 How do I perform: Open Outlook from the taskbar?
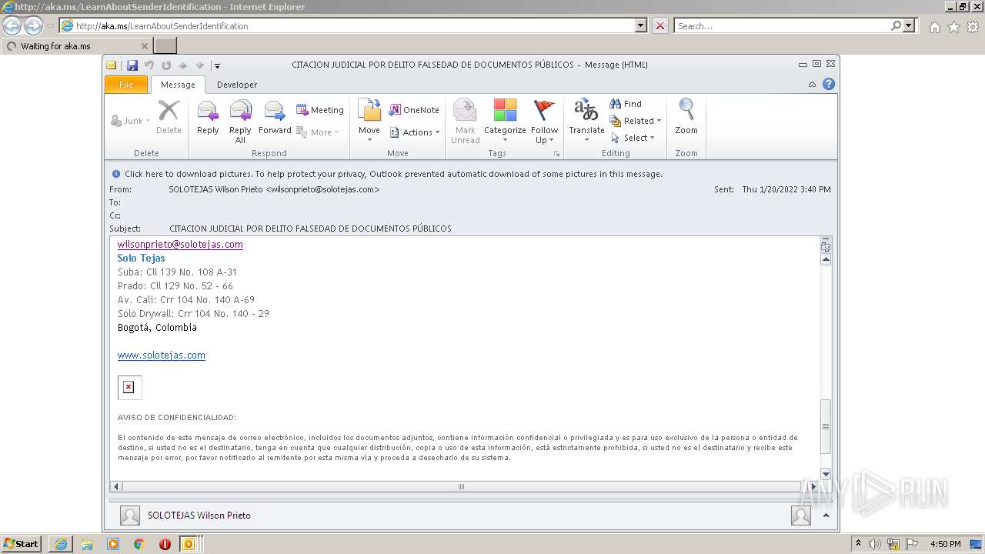(189, 544)
